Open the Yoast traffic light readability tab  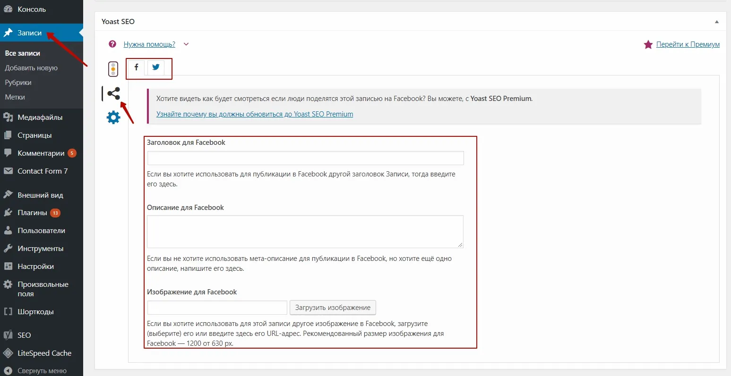pos(113,69)
